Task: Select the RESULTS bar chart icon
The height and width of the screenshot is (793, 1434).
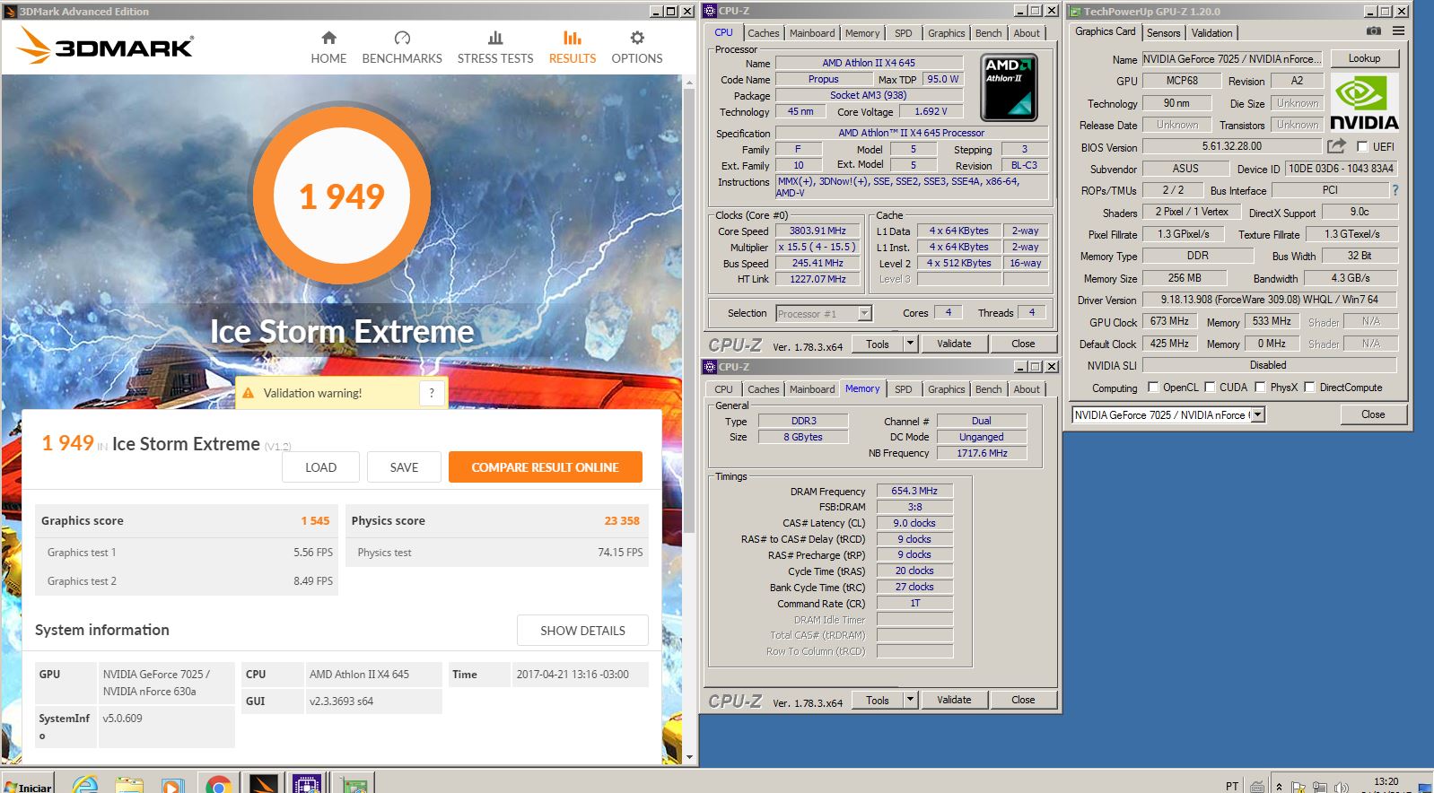Action: click(572, 38)
